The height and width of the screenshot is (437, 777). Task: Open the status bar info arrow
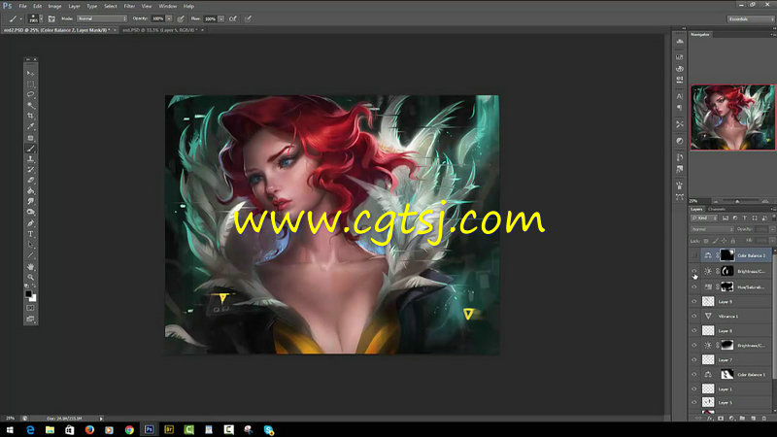tap(101, 419)
